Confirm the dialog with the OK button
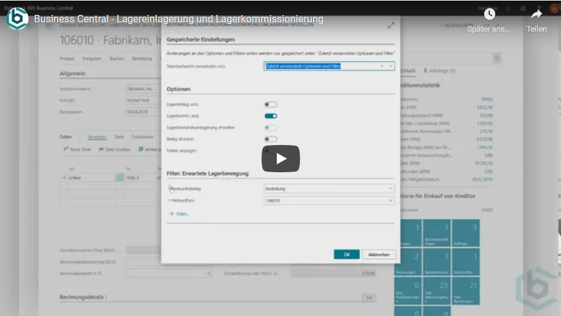 (x=347, y=255)
